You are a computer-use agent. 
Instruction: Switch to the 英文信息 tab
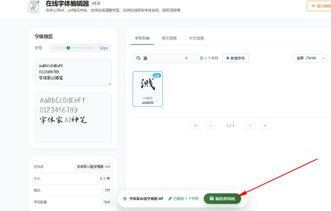coord(169,38)
